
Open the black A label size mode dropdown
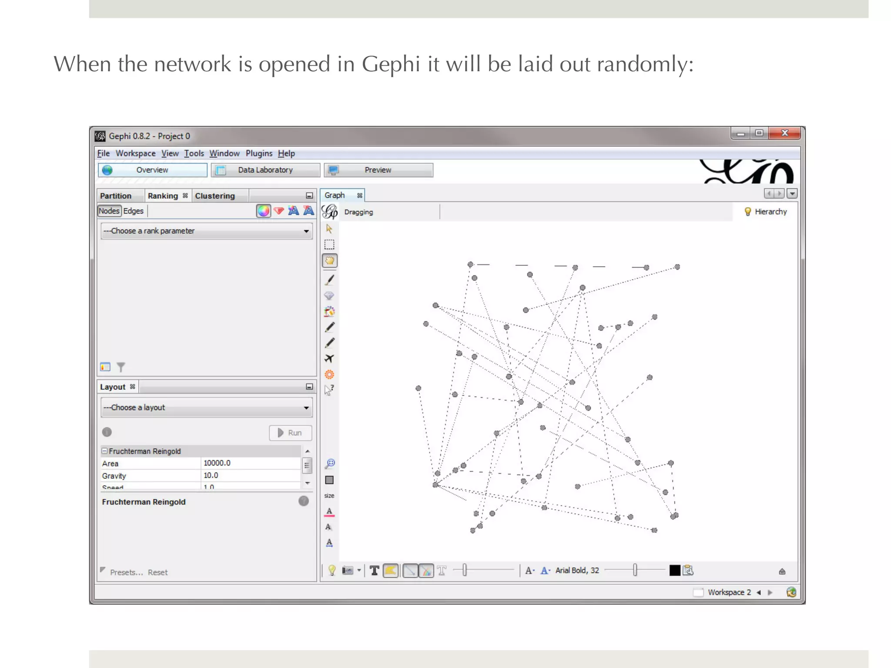(x=529, y=571)
